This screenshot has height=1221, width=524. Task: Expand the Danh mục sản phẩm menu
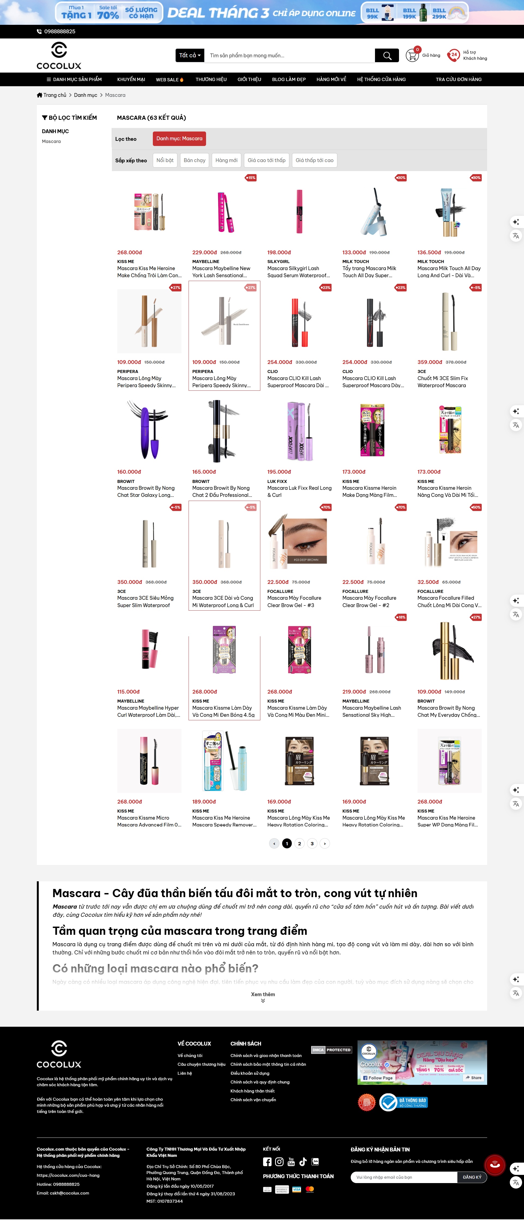(74, 80)
